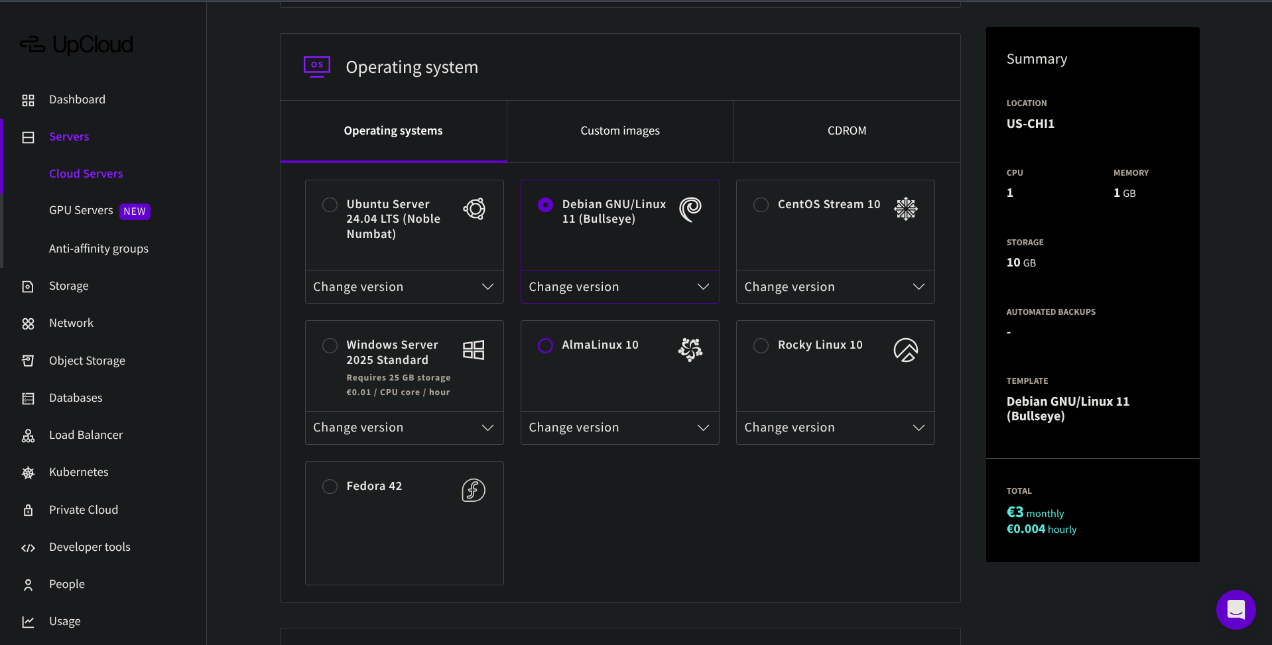Select the CentOS Stream 10 radio button
Viewport: 1272px width, 645px height.
pyautogui.click(x=761, y=205)
